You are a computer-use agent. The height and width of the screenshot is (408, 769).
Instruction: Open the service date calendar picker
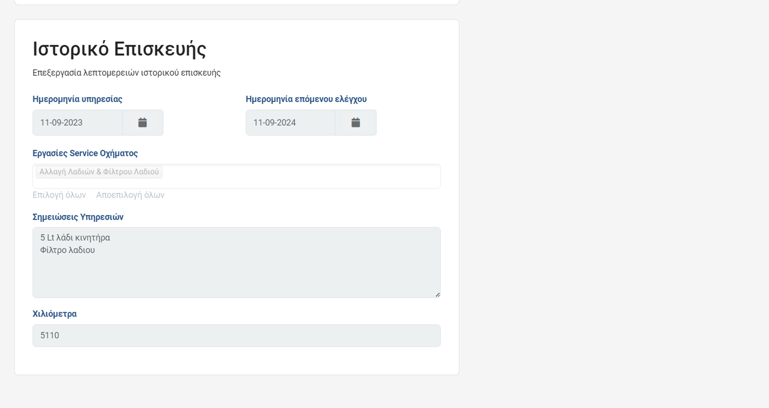(x=142, y=123)
